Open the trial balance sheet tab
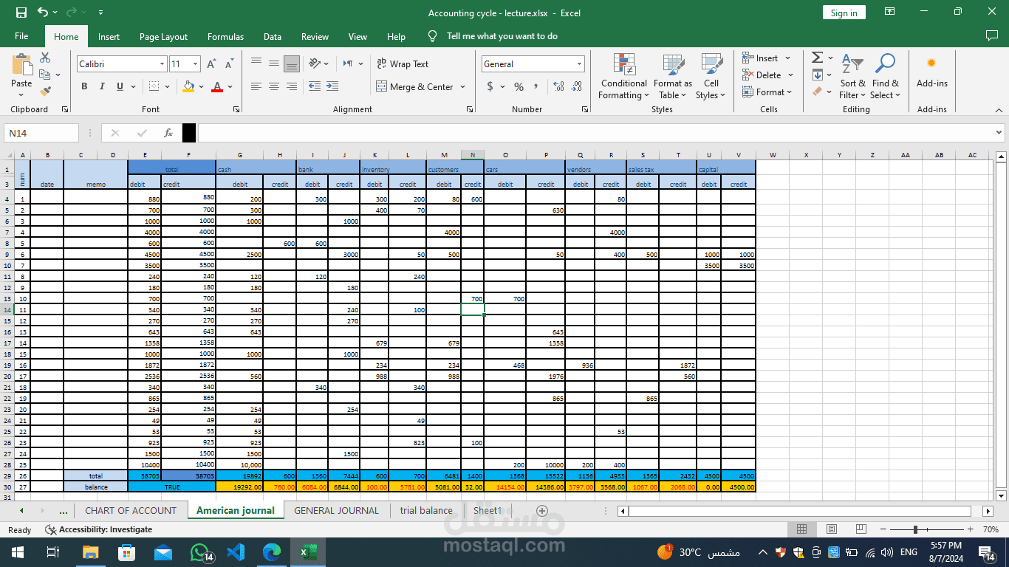Viewport: 1009px width, 567px height. point(426,510)
